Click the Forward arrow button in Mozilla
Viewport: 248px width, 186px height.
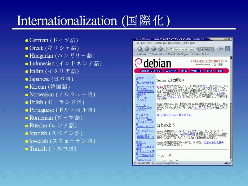click(147, 49)
